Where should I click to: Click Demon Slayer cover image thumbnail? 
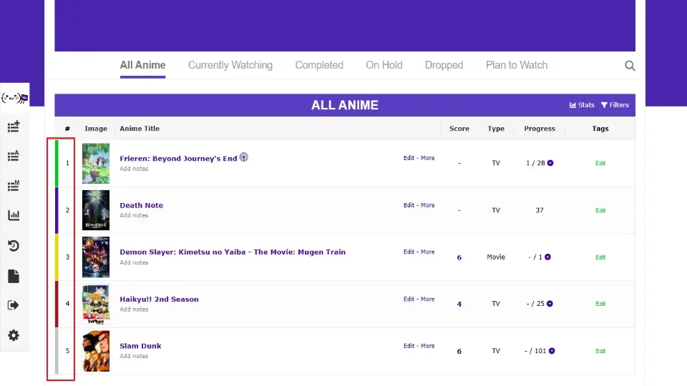(x=96, y=257)
